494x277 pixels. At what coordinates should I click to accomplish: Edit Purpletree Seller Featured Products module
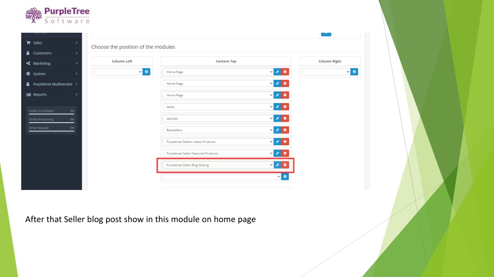click(277, 153)
